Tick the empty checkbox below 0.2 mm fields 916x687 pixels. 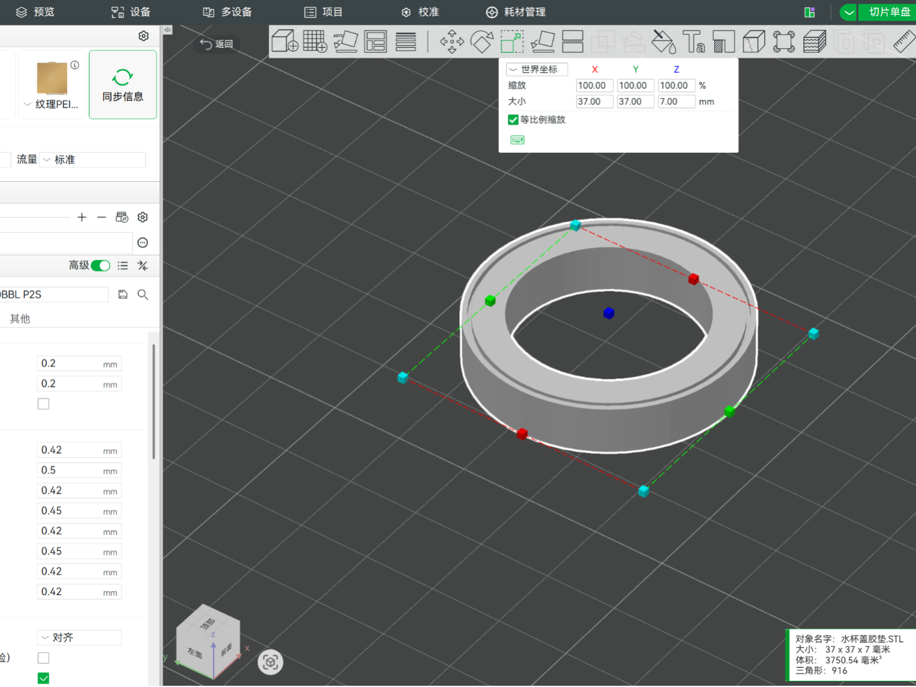[x=44, y=404]
